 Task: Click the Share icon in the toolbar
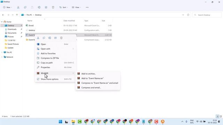tap(46, 7)
